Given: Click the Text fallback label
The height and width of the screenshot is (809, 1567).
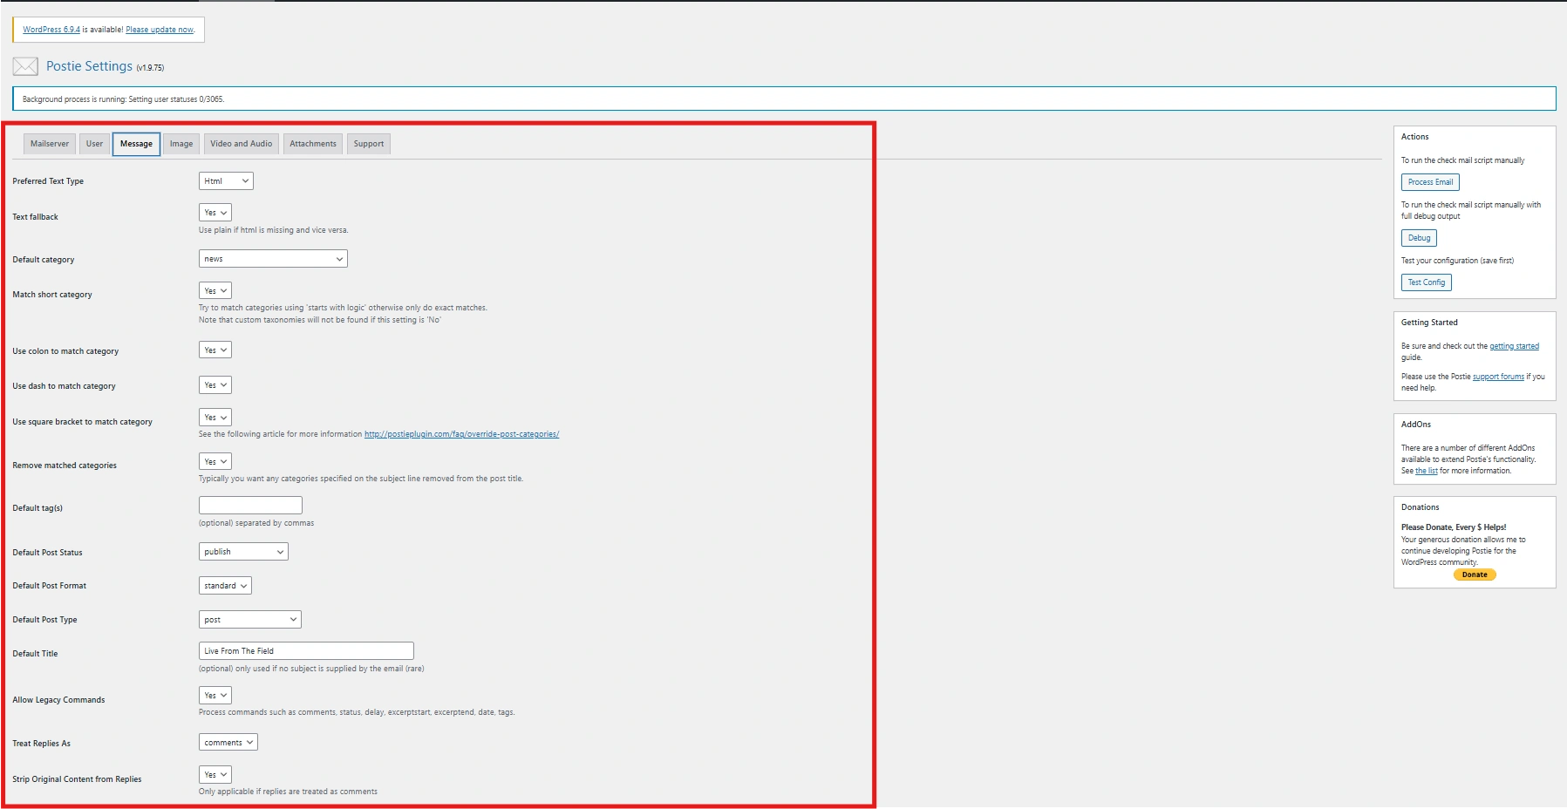Looking at the screenshot, I should 35,217.
